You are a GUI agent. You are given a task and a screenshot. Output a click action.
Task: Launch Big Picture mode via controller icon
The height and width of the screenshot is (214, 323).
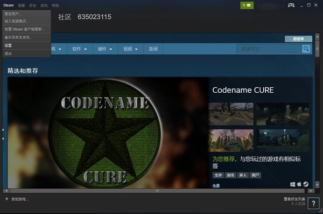click(x=291, y=5)
